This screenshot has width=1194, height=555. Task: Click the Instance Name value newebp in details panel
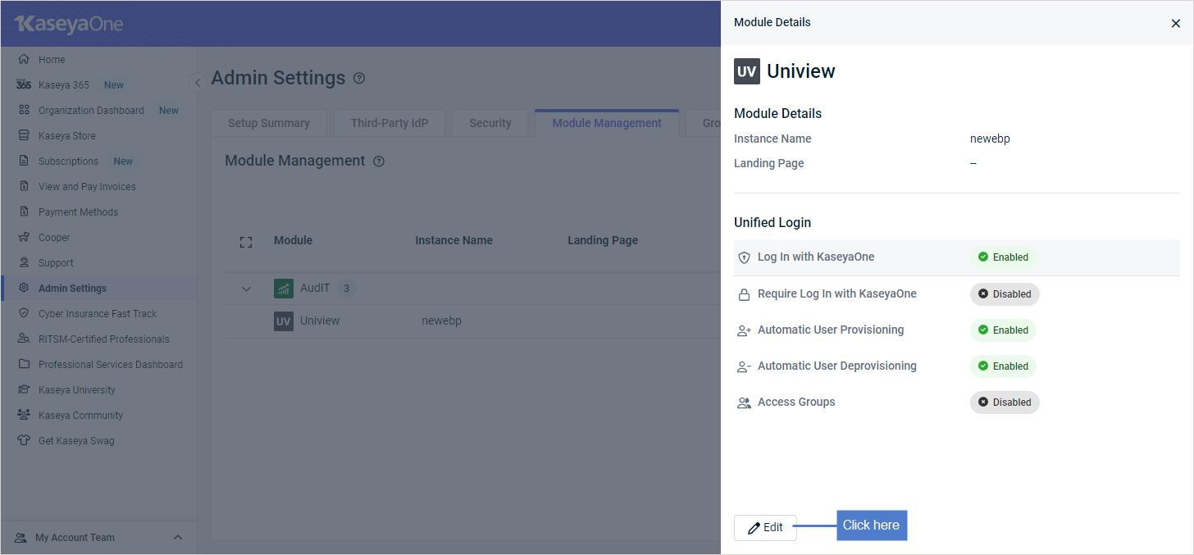[990, 139]
